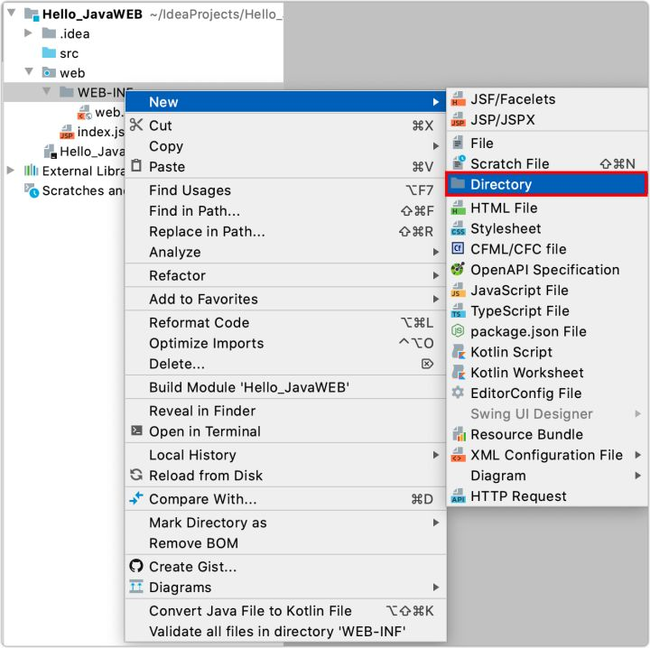Click the OpenAPI Specification icon

pyautogui.click(x=458, y=270)
